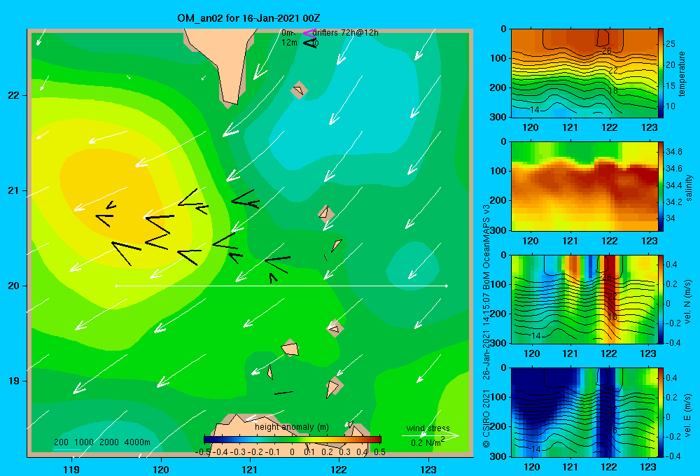Click the vel. E color scale bar

point(661,412)
